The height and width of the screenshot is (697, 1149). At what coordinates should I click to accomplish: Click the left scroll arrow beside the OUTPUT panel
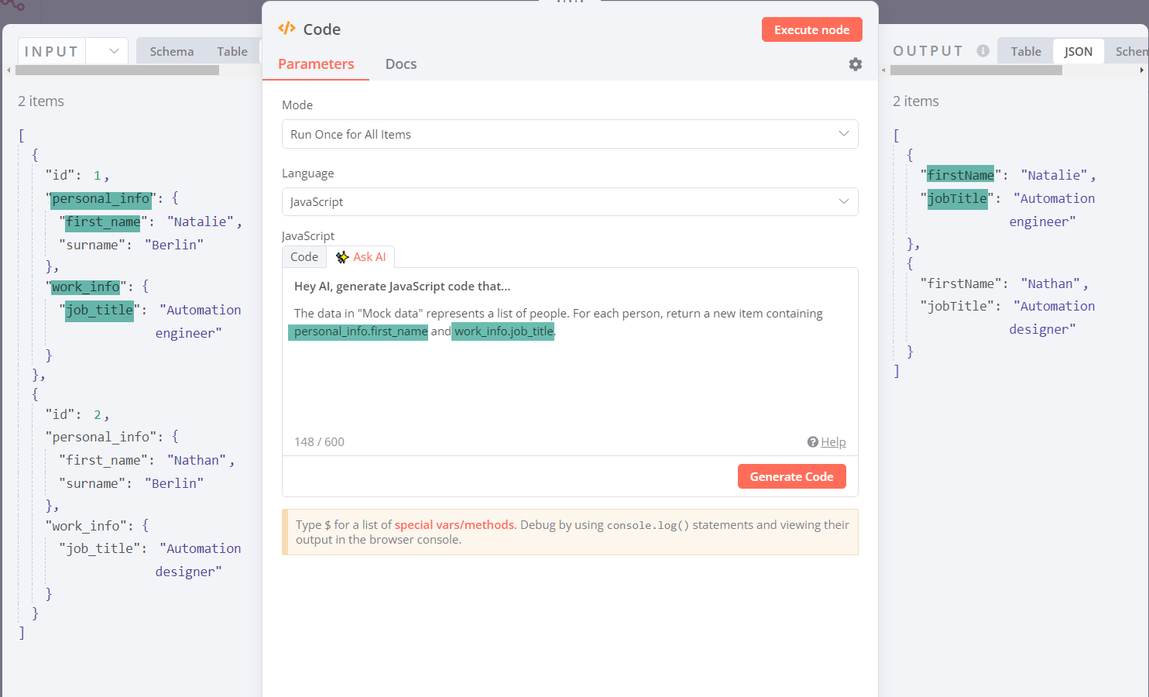(883, 70)
